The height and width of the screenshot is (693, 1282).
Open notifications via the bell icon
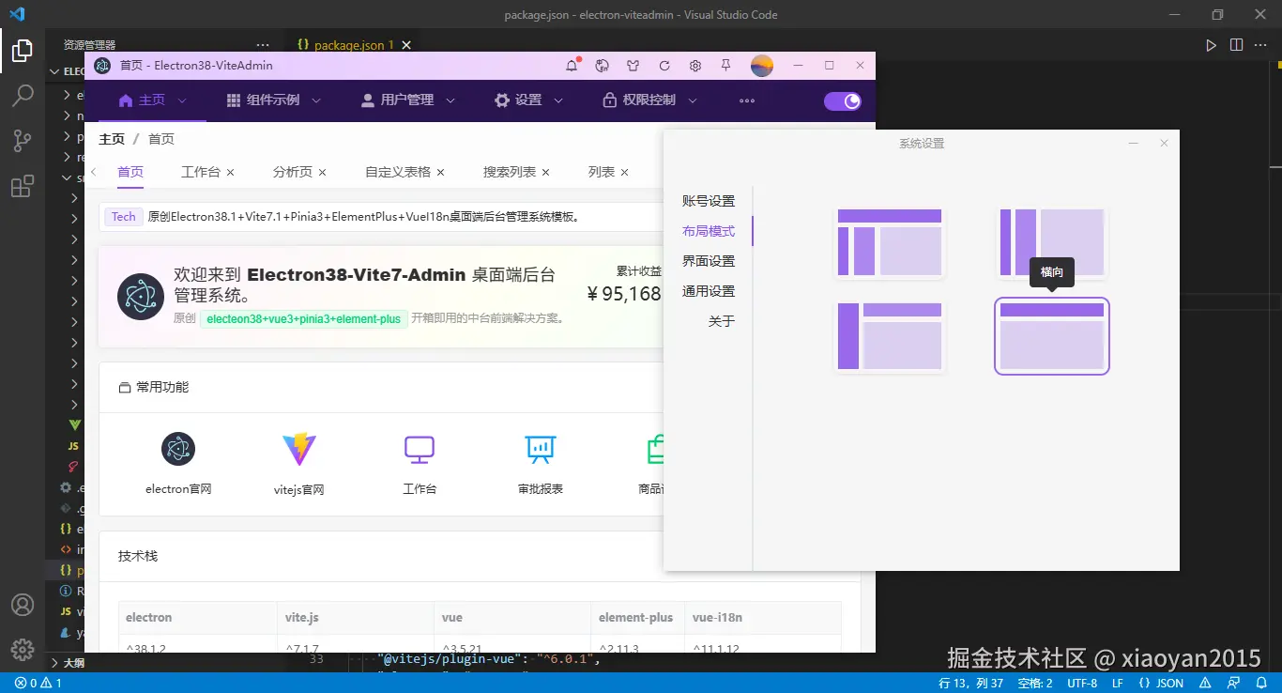tap(571, 66)
